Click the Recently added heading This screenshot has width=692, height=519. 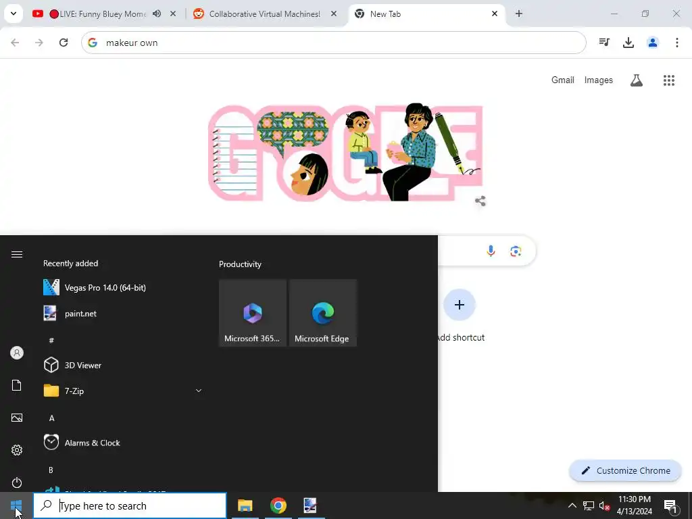[70, 264]
